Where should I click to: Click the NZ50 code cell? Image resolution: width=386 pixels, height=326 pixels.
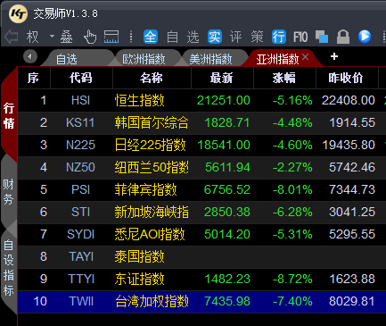pyautogui.click(x=80, y=168)
